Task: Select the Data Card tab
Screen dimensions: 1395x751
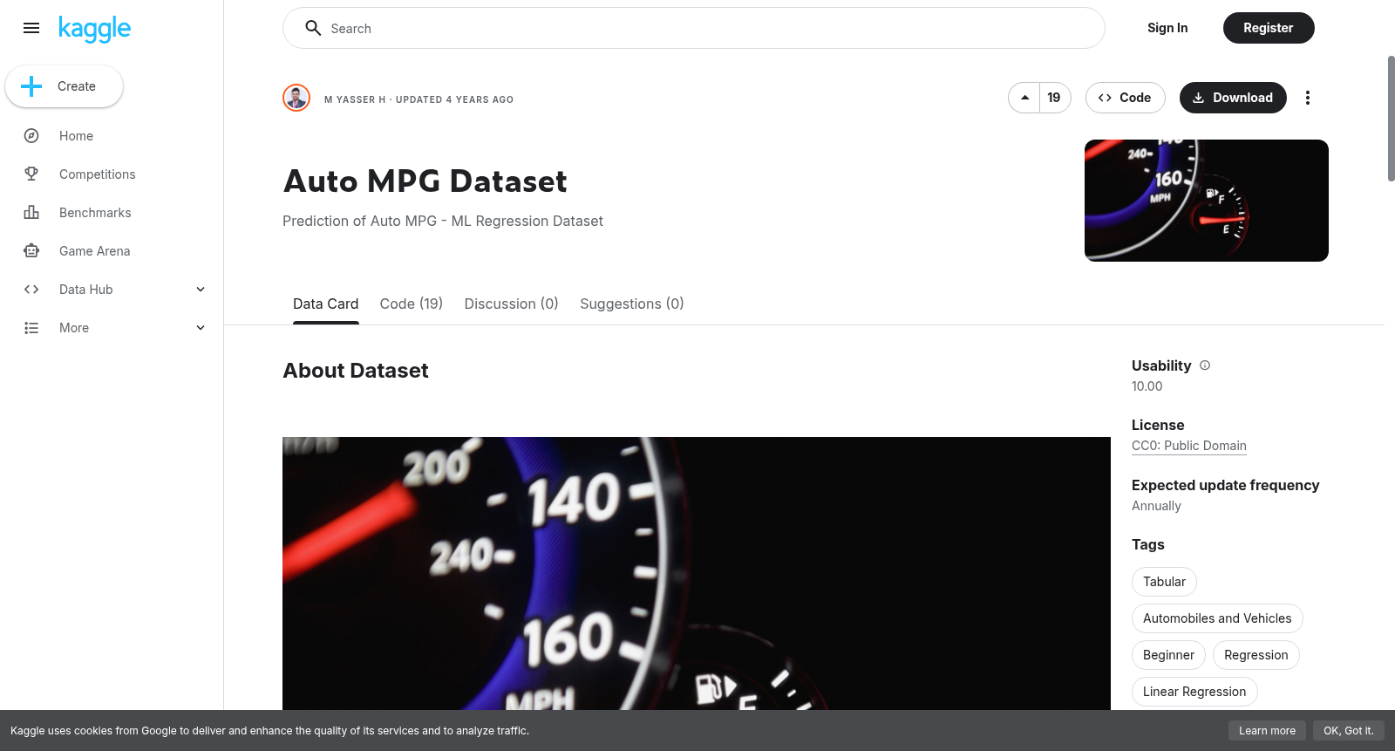Action: pyautogui.click(x=325, y=304)
